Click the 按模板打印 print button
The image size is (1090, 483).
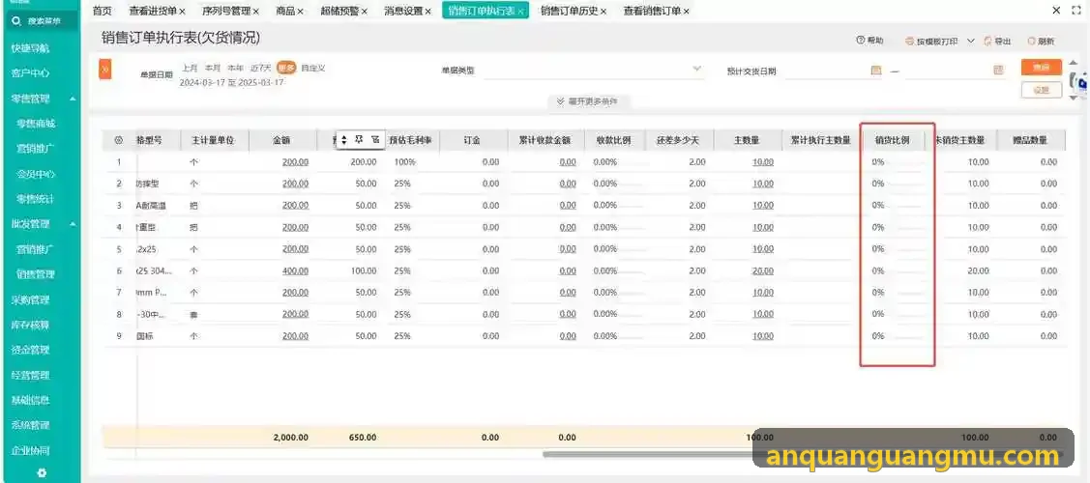point(932,41)
